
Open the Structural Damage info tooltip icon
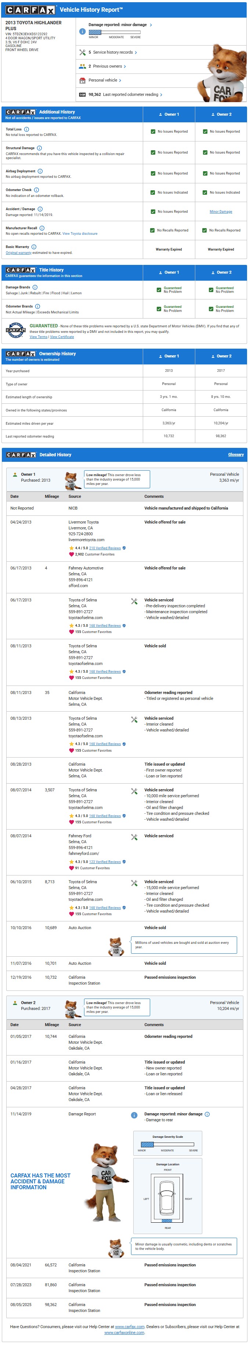(x=39, y=148)
